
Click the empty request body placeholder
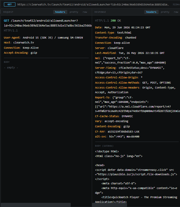point(11,68)
